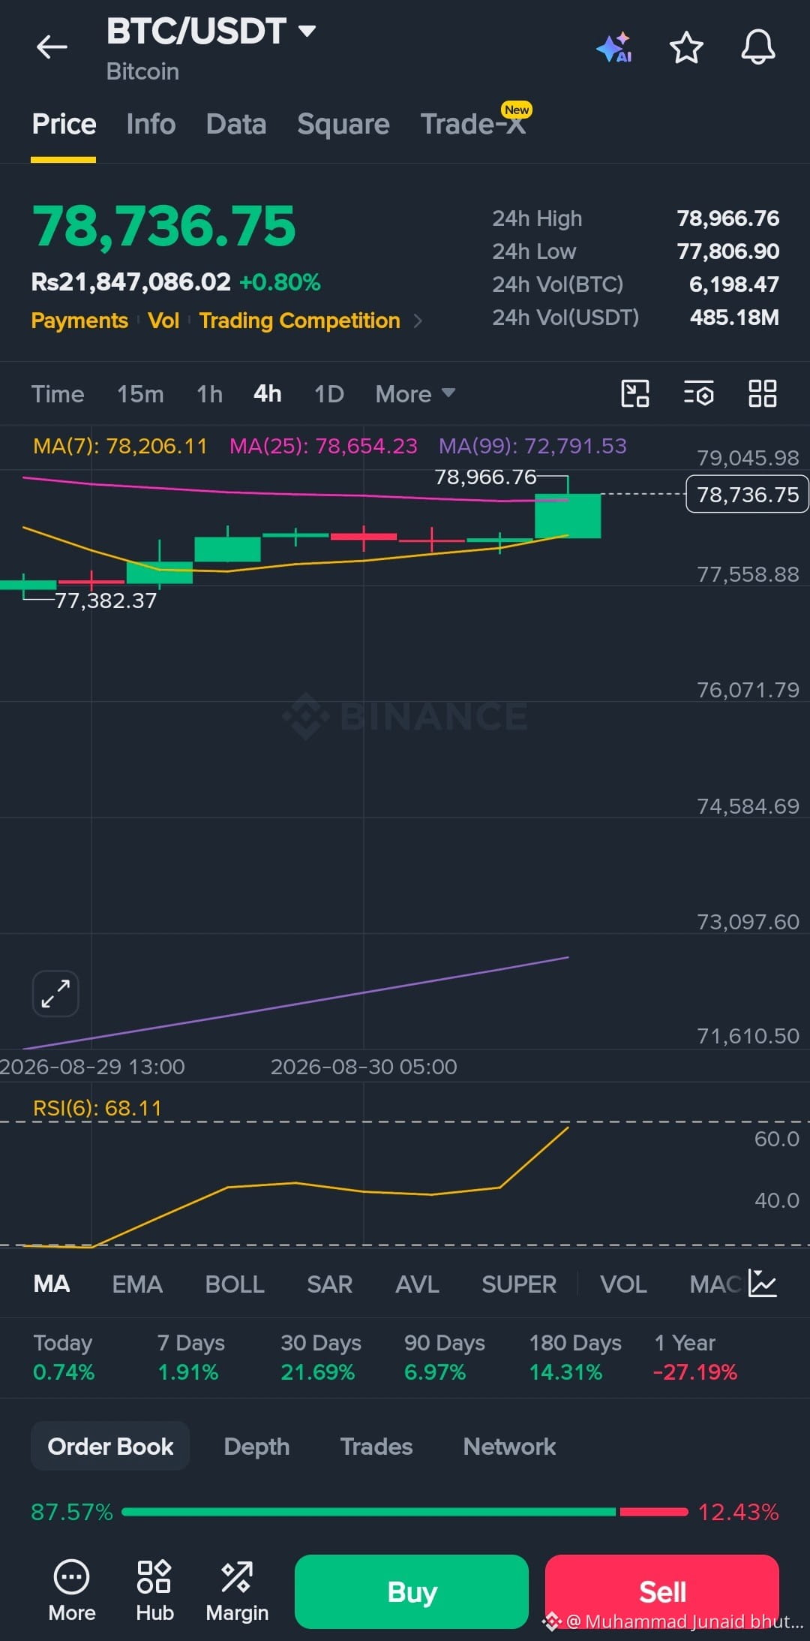810x1641 pixels.
Task: Tap the latest green candlestick
Action: click(568, 515)
